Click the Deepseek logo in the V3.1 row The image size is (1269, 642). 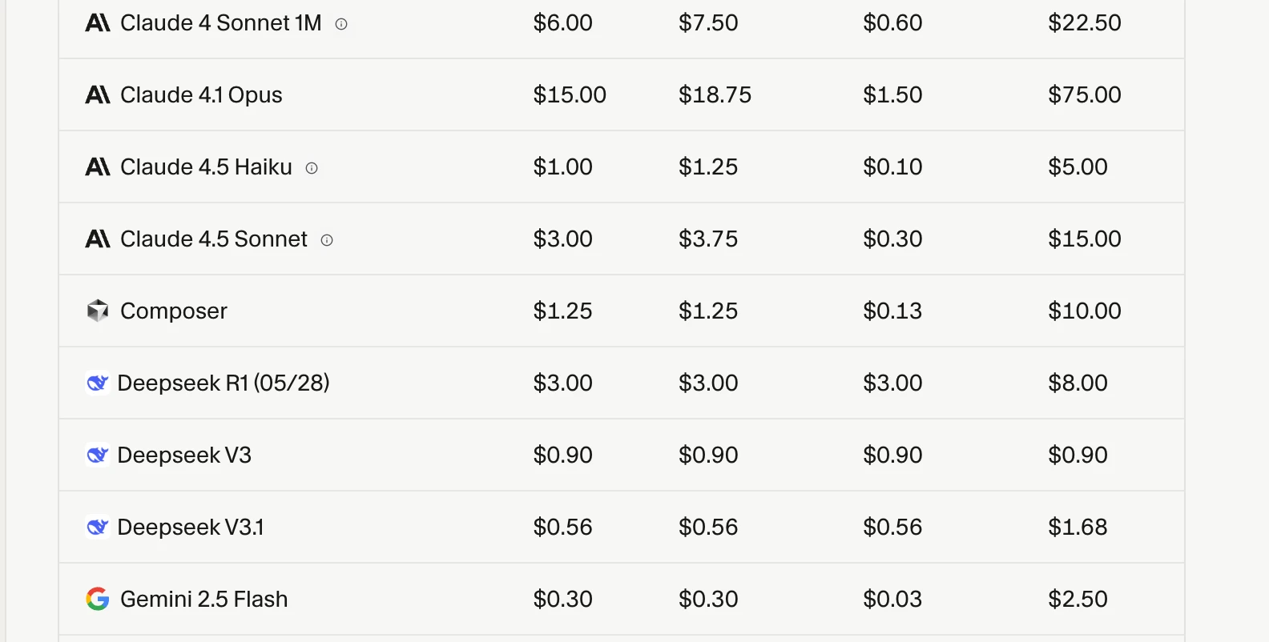pyautogui.click(x=98, y=527)
